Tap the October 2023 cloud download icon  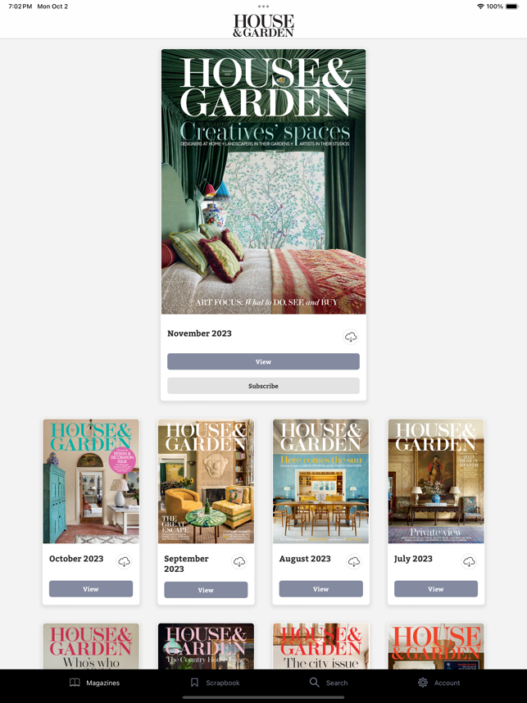point(124,561)
